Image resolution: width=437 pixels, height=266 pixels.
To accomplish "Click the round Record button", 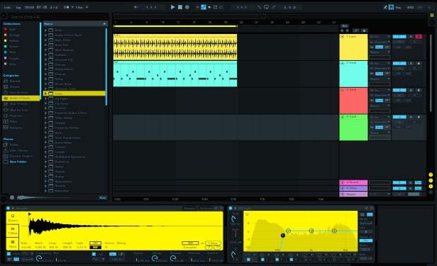I will pyautogui.click(x=187, y=7).
